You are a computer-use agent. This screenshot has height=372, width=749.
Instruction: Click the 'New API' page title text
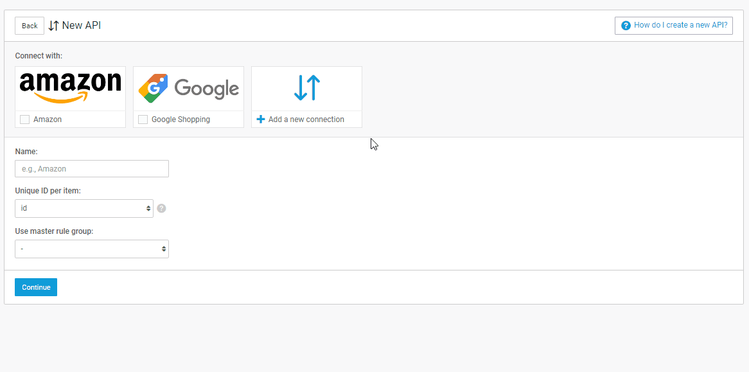(81, 26)
